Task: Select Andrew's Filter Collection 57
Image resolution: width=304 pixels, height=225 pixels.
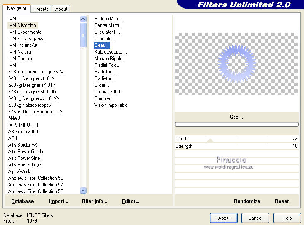Action: (x=36, y=185)
